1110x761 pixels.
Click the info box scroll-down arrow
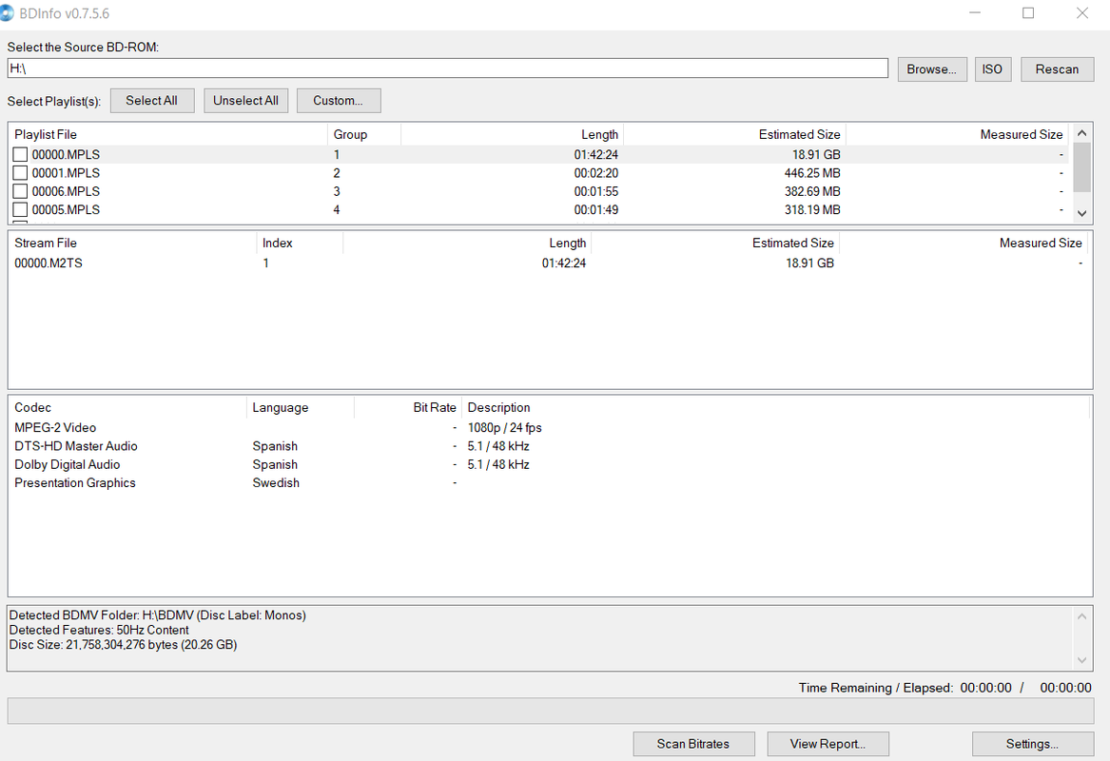point(1081,660)
